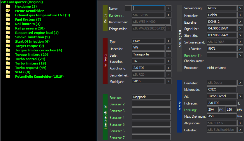The width and height of the screenshot is (244, 141).
Task: Open the arrow list for Modelljahr 2015
Action: tap(168, 81)
